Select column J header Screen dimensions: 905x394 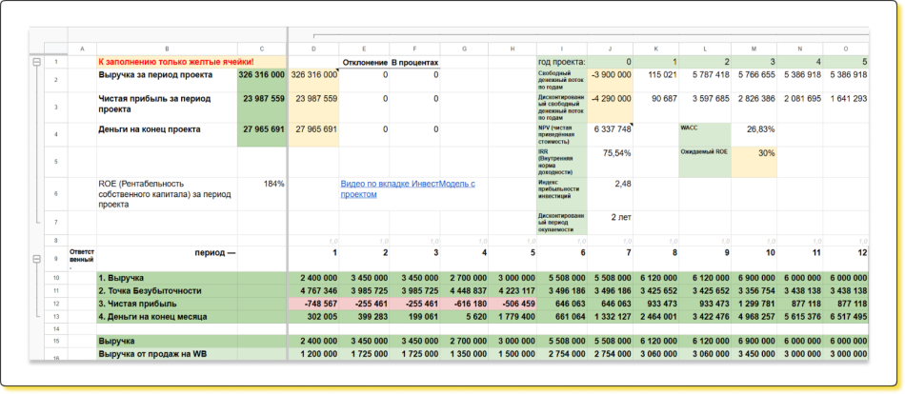(x=610, y=49)
